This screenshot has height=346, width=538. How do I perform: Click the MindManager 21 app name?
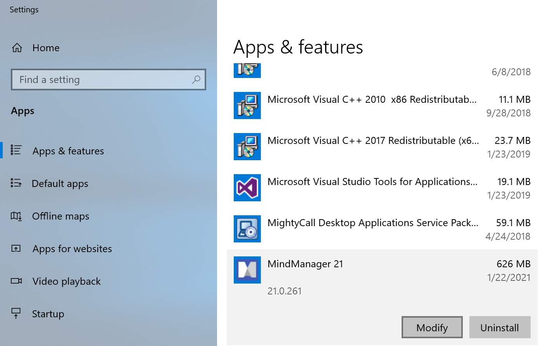[x=305, y=264]
